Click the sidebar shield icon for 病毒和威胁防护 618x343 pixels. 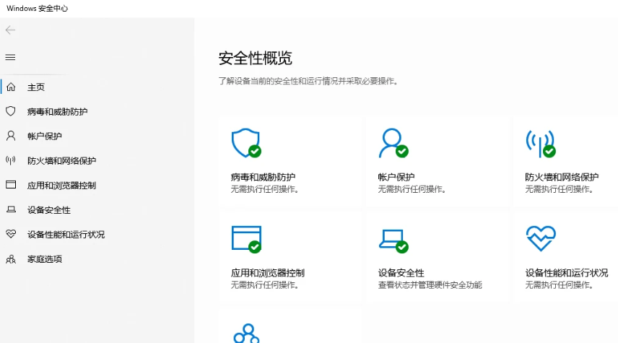pyautogui.click(x=11, y=111)
